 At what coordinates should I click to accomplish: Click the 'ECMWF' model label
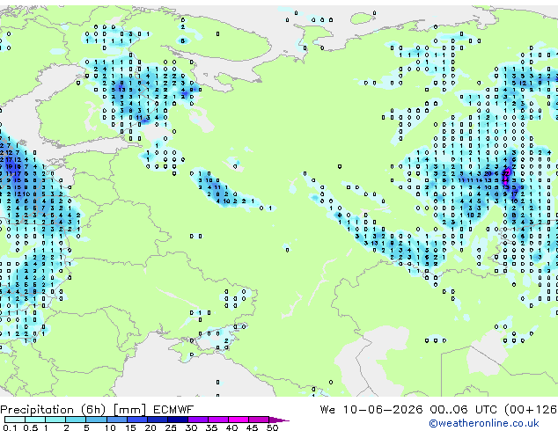click(173, 410)
